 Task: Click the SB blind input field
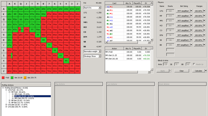click(x=177, y=64)
